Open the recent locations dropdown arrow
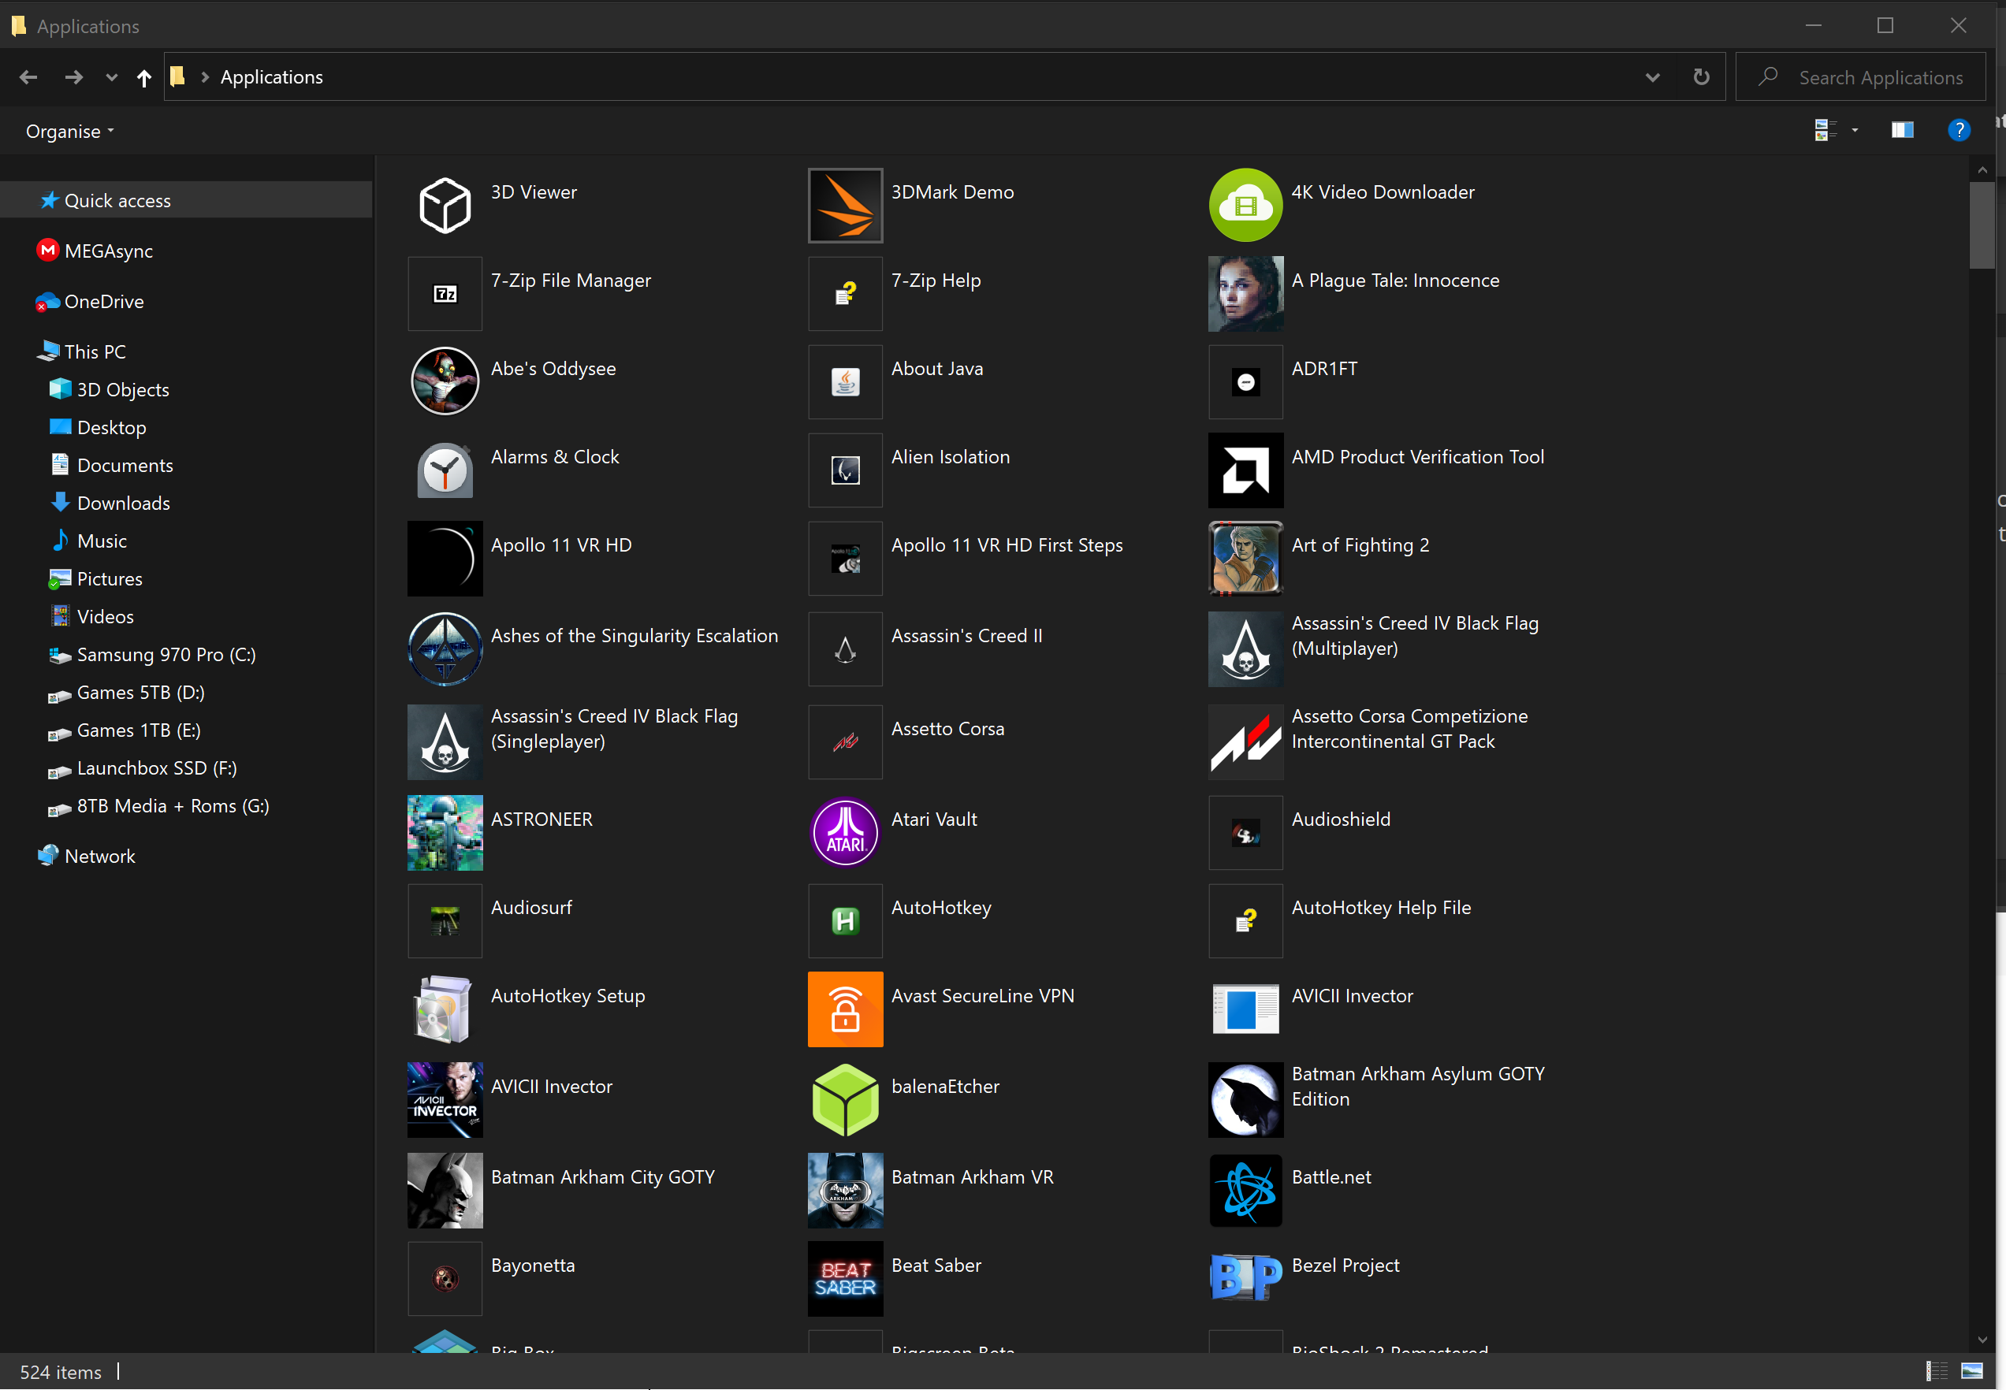The width and height of the screenshot is (2006, 1390). (x=111, y=77)
